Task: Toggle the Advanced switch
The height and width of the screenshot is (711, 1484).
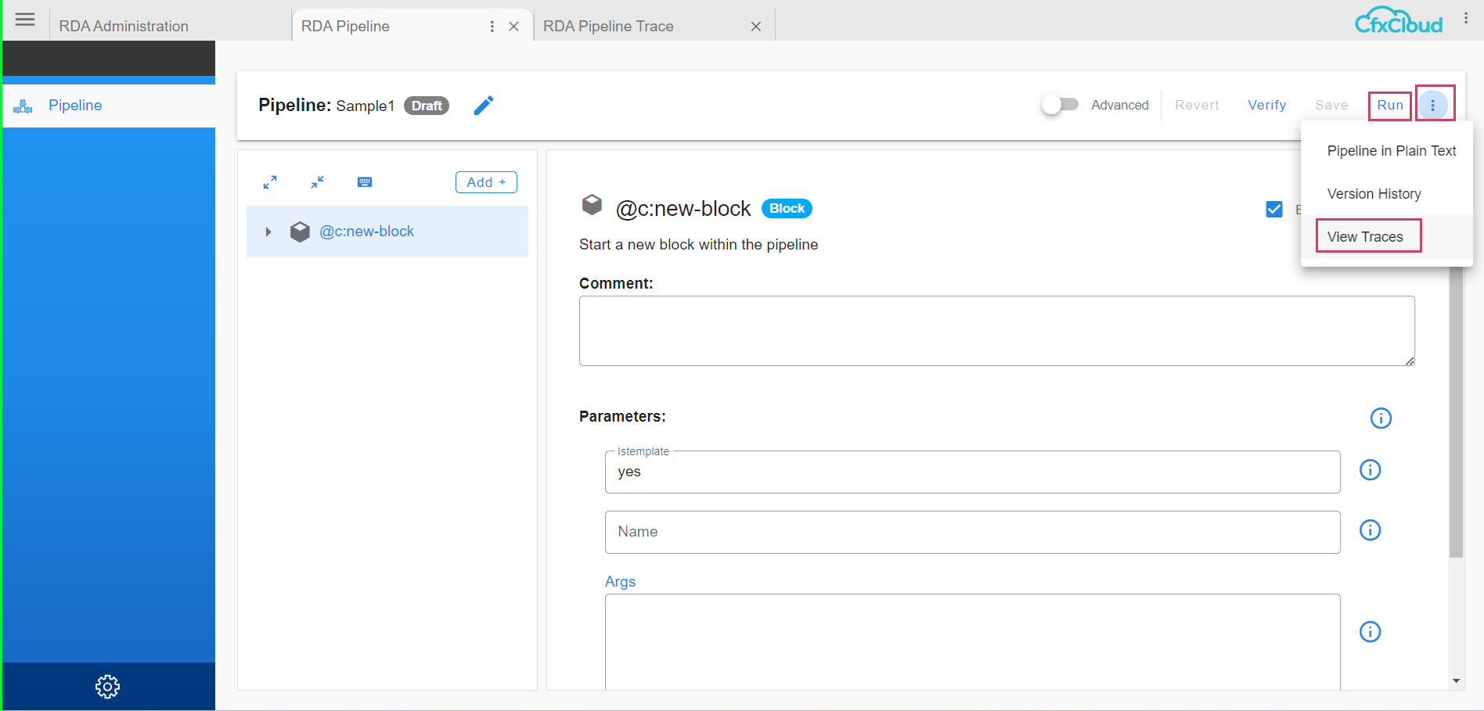Action: (x=1060, y=105)
